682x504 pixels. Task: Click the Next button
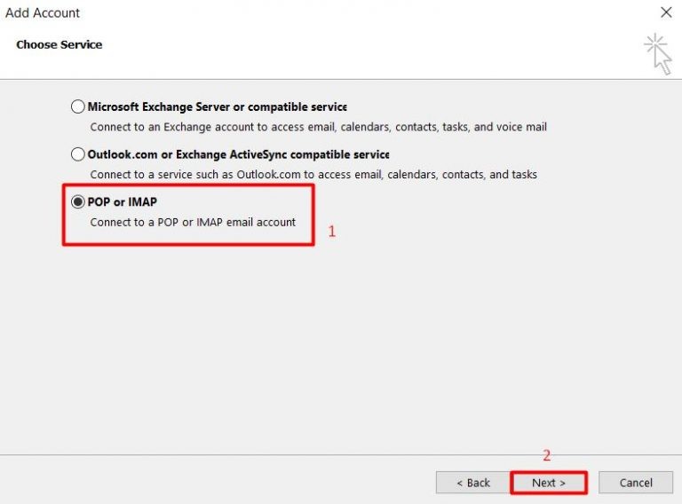pos(548,483)
